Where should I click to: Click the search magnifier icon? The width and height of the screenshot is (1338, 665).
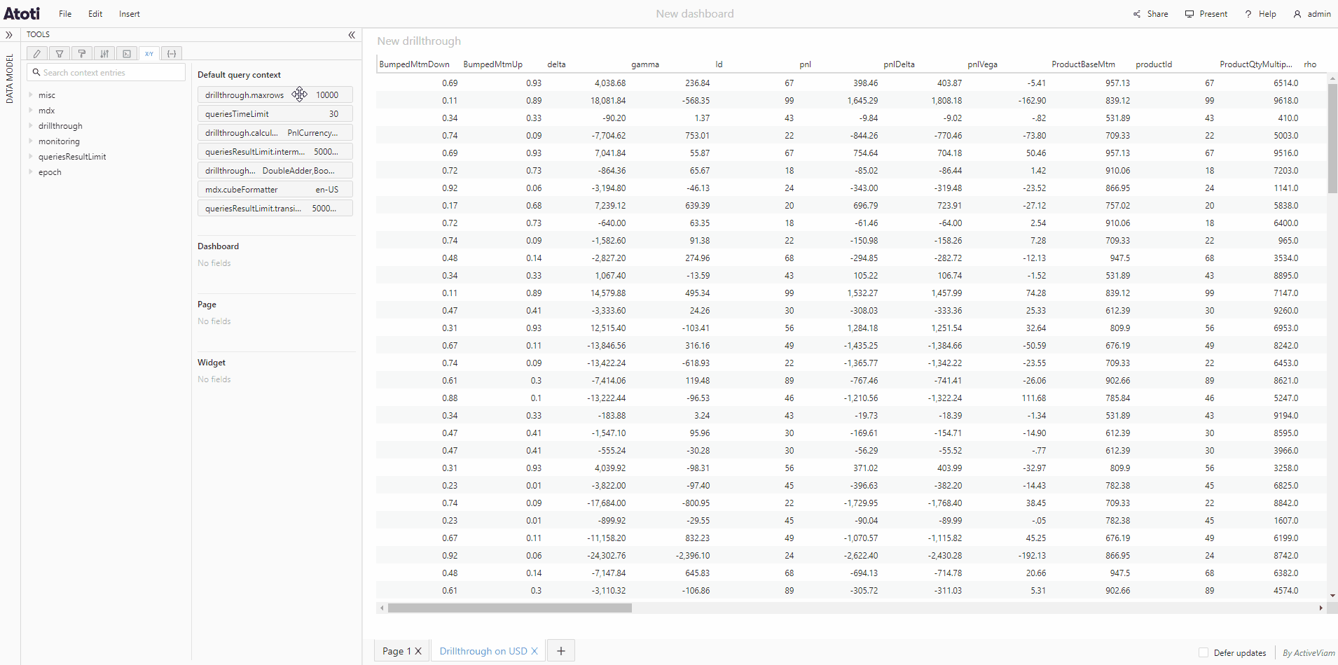[36, 72]
